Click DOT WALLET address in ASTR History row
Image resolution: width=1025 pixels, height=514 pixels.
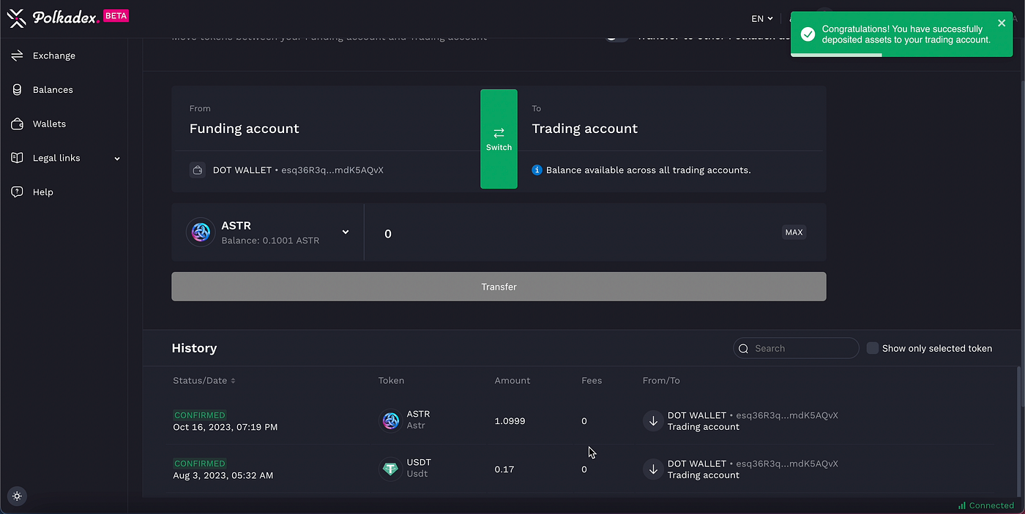coord(753,415)
